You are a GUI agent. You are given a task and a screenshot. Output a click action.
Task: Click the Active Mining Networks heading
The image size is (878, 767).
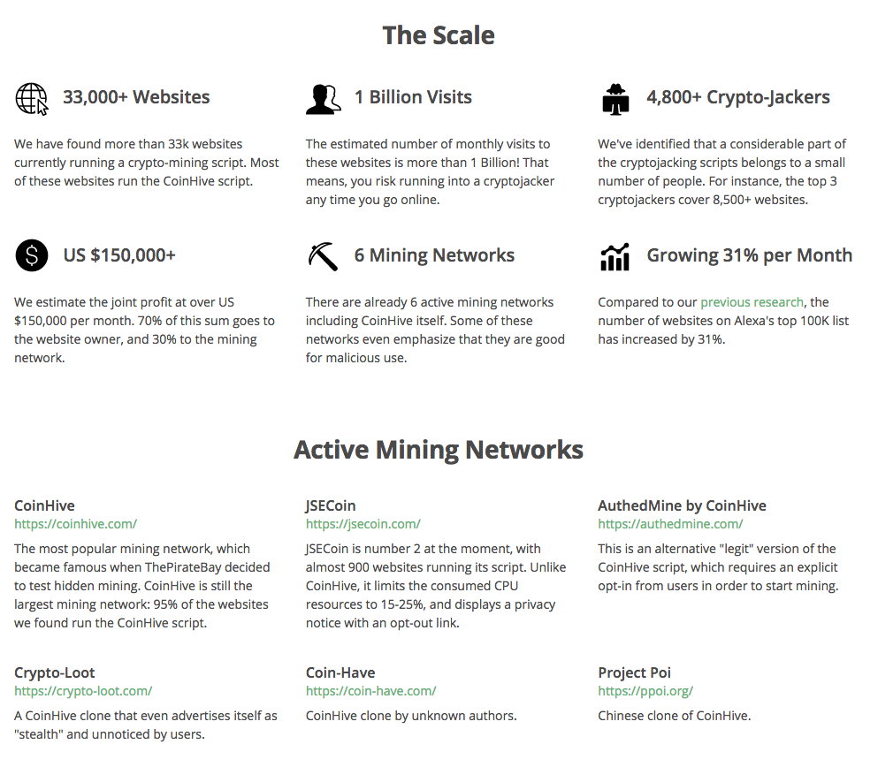[439, 451]
